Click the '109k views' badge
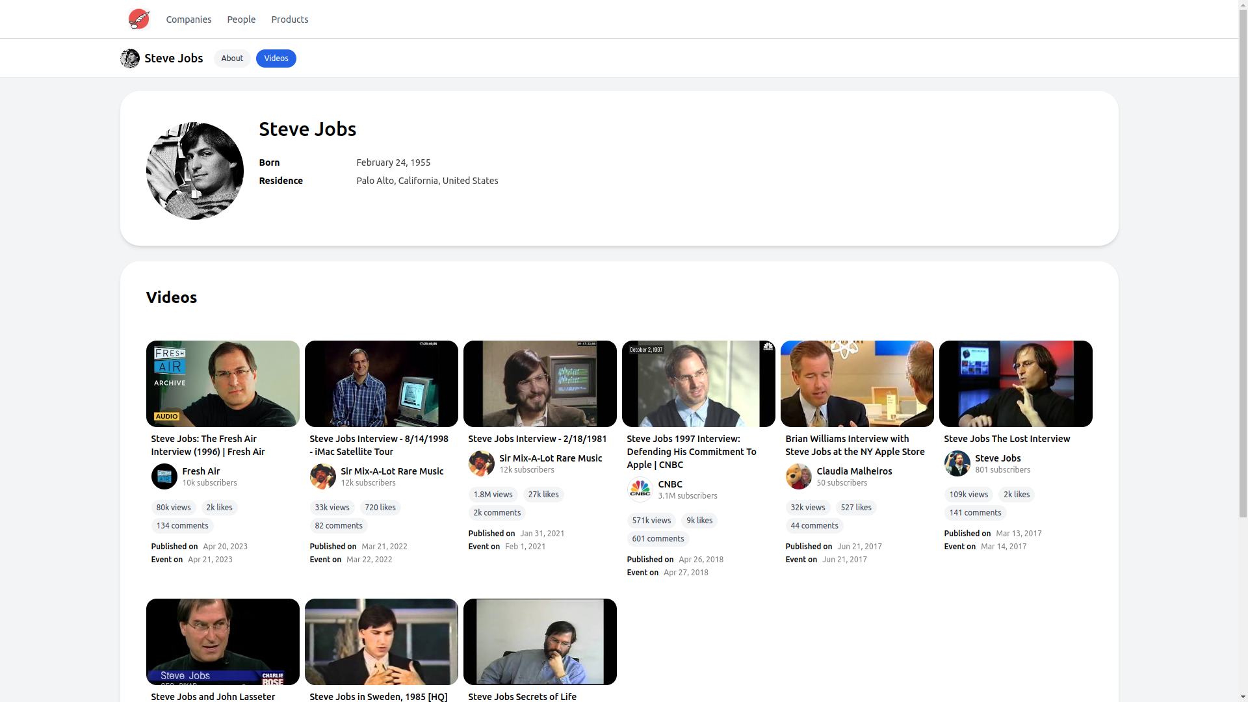This screenshot has width=1248, height=702. (968, 495)
